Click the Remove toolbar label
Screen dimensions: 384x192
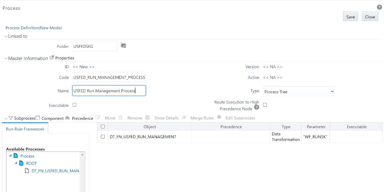click(135, 118)
